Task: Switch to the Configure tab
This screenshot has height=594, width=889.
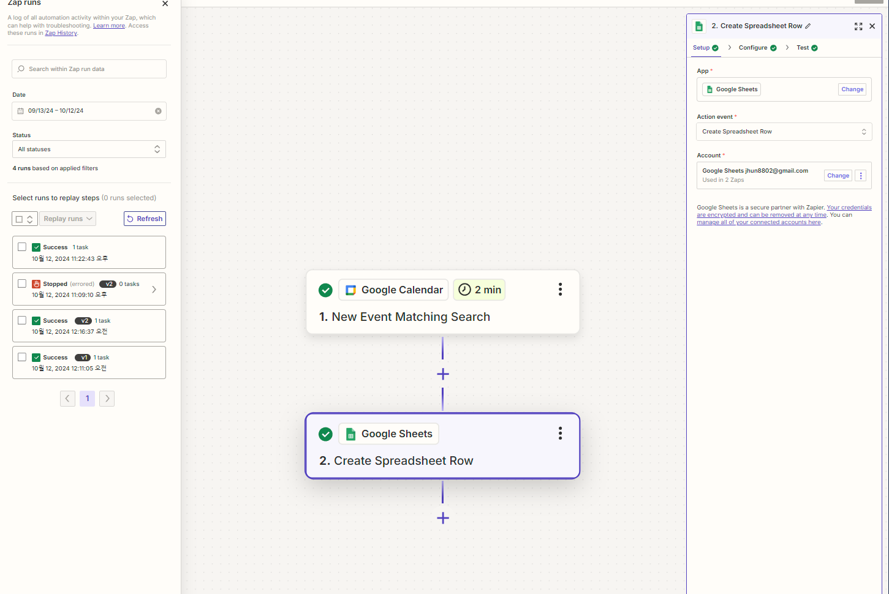Action: [758, 48]
